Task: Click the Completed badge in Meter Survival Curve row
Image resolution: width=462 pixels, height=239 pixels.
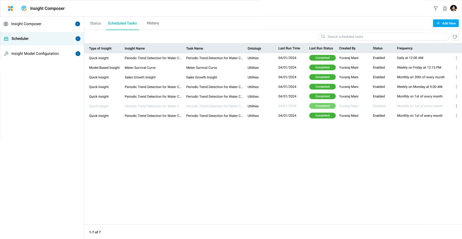Action: [x=322, y=68]
